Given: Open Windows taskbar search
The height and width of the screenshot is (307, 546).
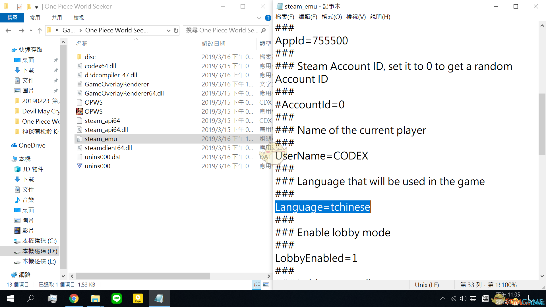Looking at the screenshot, I should (31, 298).
